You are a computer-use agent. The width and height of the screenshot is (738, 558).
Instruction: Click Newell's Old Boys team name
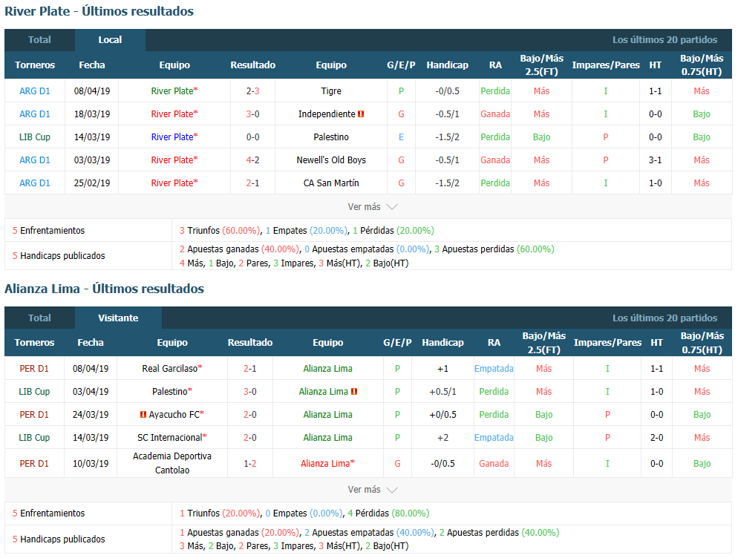331,160
